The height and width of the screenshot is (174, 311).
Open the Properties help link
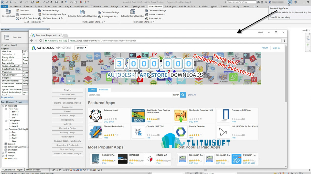pyautogui.click(x=8, y=97)
